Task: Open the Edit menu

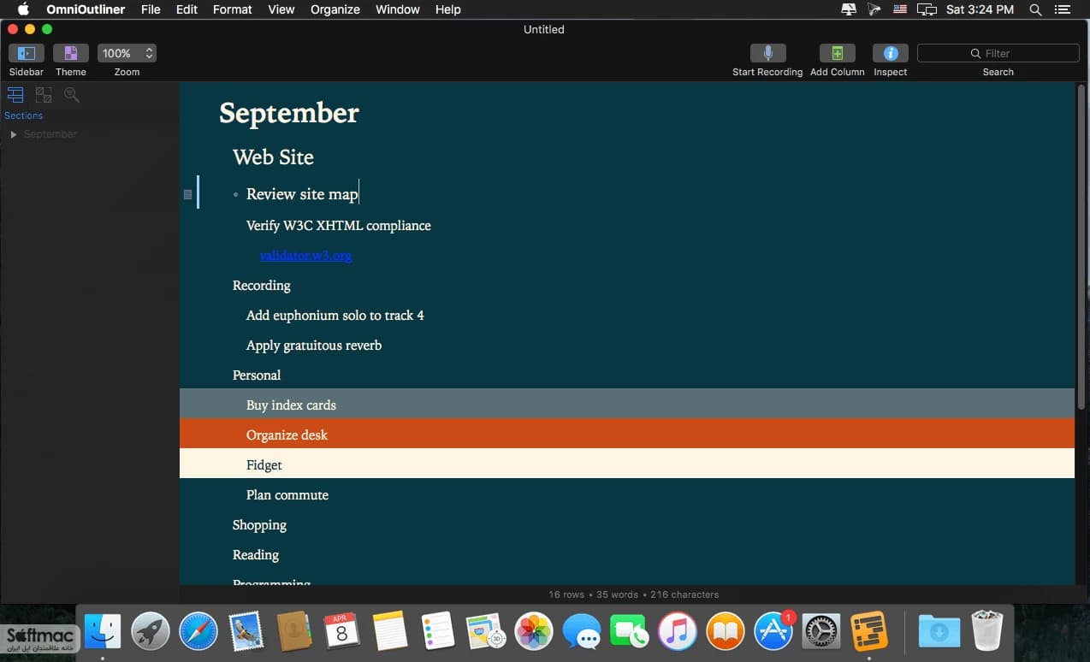Action: pos(187,9)
